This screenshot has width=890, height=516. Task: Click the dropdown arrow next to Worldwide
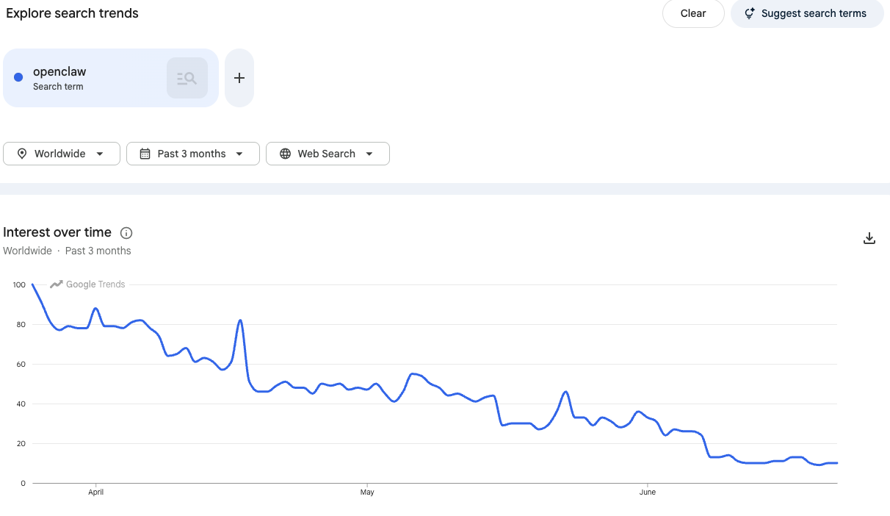coord(99,154)
